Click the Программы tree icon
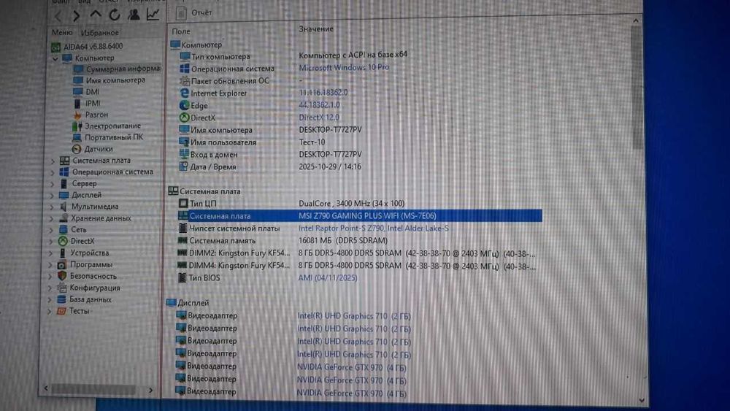 [x=62, y=264]
